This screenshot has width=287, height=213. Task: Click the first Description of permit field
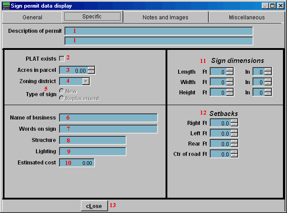[x=158, y=31]
